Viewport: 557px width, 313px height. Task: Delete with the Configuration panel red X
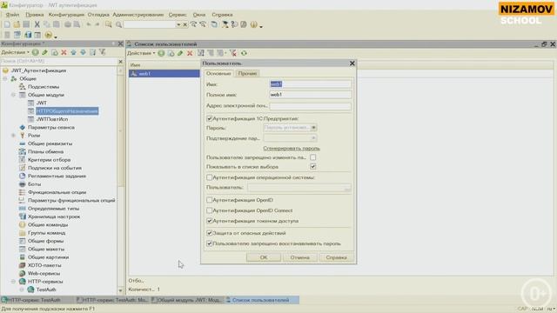64,52
